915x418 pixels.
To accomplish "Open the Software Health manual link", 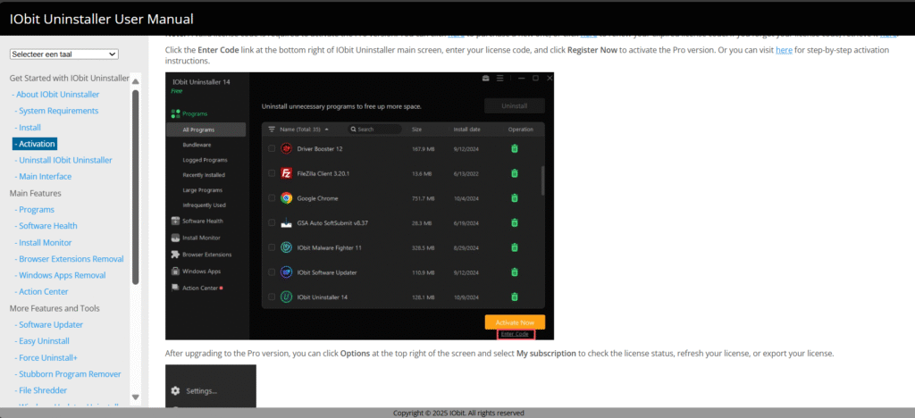I will [x=46, y=226].
